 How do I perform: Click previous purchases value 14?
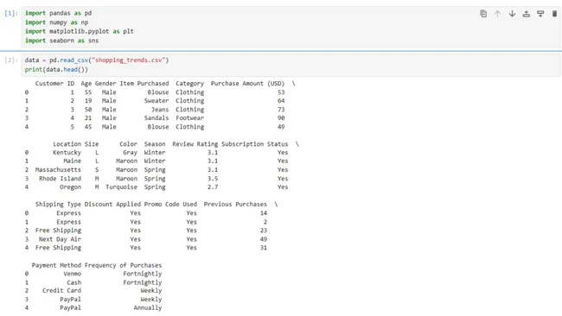pyautogui.click(x=264, y=213)
